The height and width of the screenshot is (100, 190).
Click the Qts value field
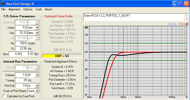pos(28,54)
